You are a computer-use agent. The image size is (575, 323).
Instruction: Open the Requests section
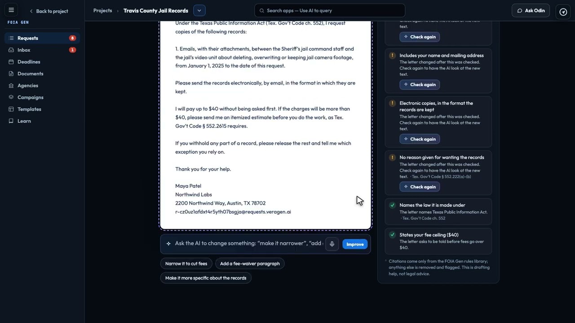click(42, 38)
